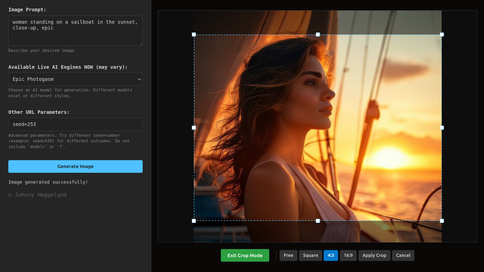Click the right-middle crop handle
484x272 pixels.
click(442, 128)
